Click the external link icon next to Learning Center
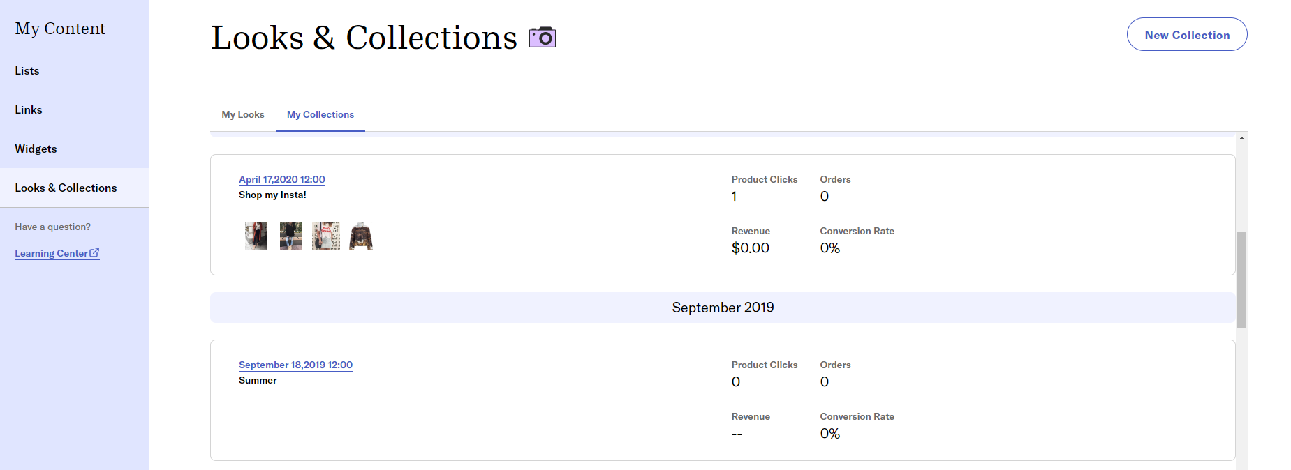The image size is (1291, 470). click(94, 252)
